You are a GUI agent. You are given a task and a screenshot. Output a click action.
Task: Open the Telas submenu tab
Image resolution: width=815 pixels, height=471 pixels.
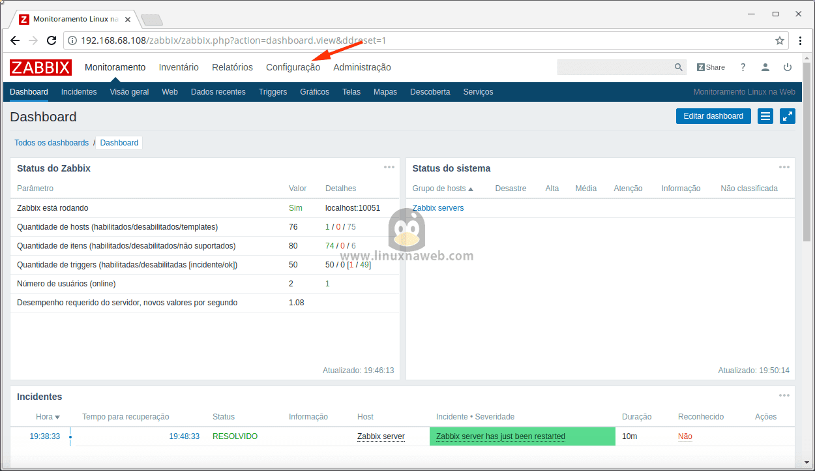(351, 92)
